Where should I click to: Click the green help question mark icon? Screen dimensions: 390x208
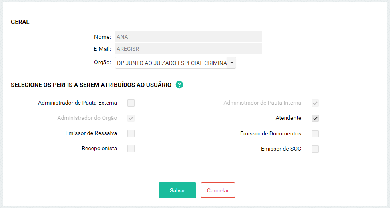coord(179,85)
